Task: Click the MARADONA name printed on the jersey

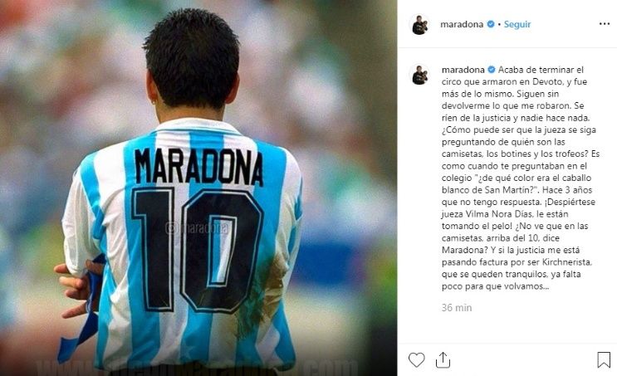Action: tap(198, 167)
